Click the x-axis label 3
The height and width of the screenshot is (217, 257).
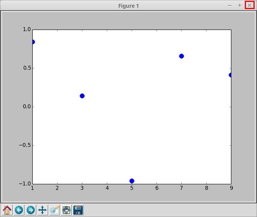[82, 188]
